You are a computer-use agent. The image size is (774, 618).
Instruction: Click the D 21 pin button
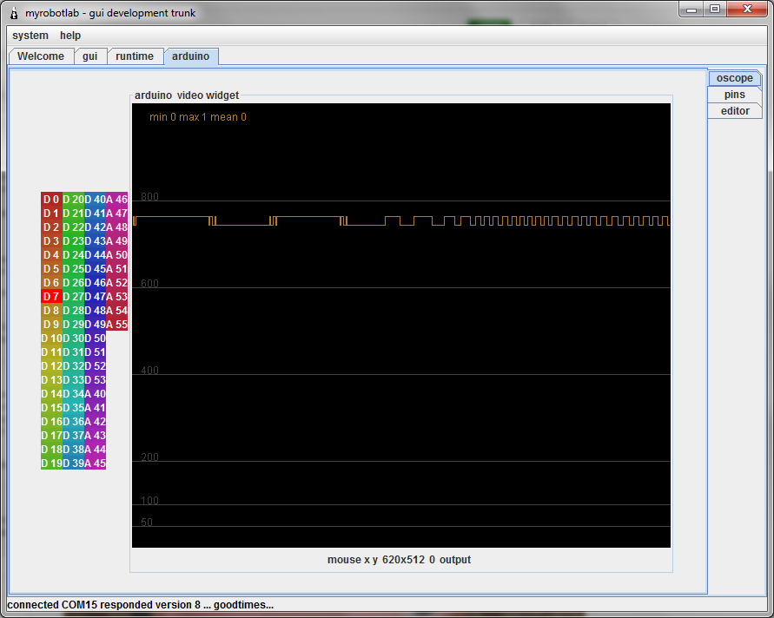coord(73,213)
